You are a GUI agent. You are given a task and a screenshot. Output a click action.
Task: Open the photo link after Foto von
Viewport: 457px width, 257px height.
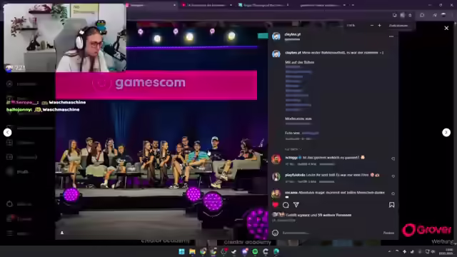[310, 133]
